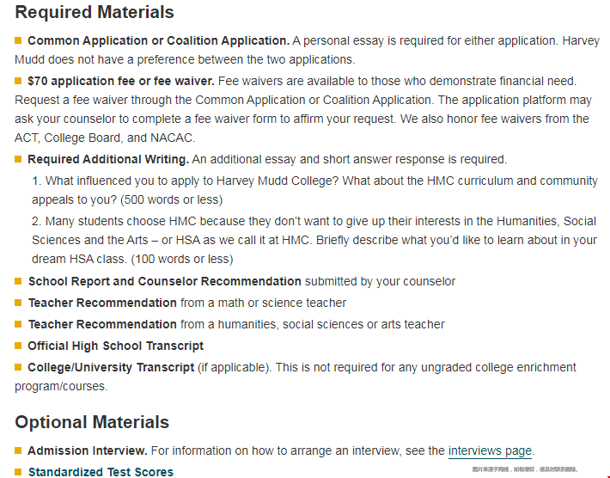Image resolution: width=610 pixels, height=478 pixels.
Task: Click the bold College/University Transcript label
Action: pyautogui.click(x=111, y=367)
